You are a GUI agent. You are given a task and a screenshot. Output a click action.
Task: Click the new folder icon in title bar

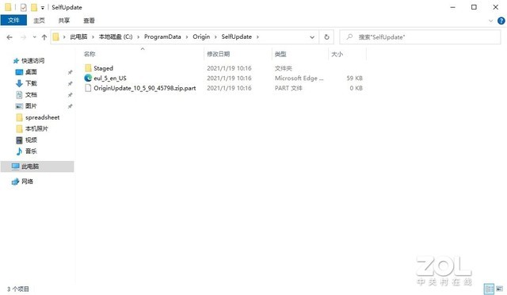[x=34, y=7]
